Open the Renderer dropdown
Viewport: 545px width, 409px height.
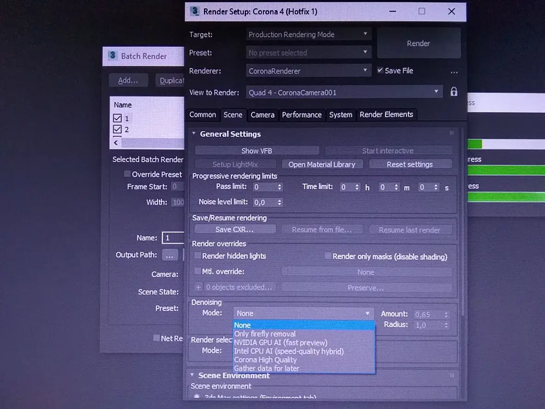coord(309,71)
